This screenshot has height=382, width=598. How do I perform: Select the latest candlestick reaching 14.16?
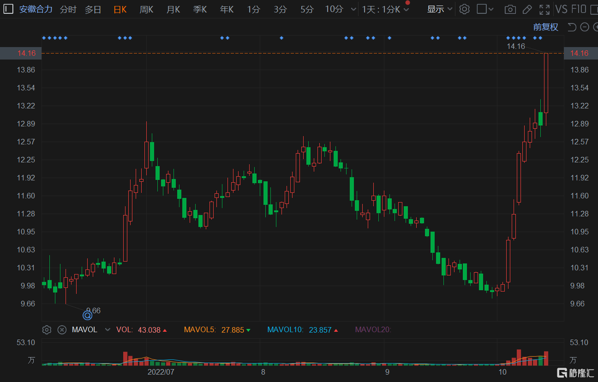point(546,83)
